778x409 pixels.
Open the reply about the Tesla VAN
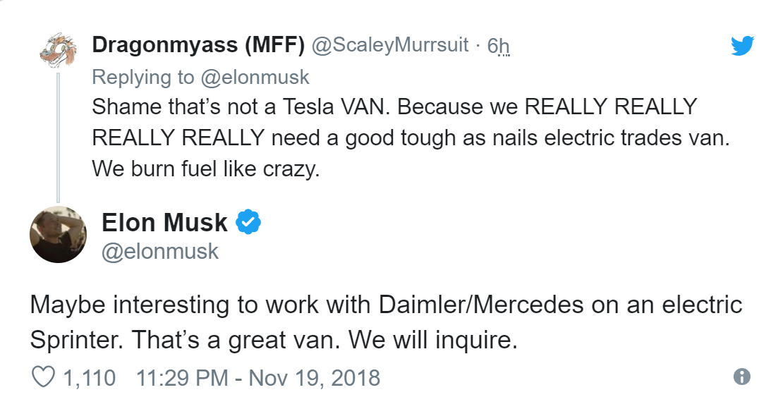tap(411, 138)
